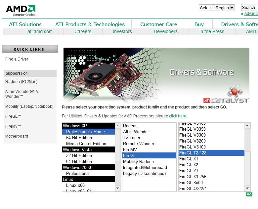Open ATI Products & Technologies menu

90,24
